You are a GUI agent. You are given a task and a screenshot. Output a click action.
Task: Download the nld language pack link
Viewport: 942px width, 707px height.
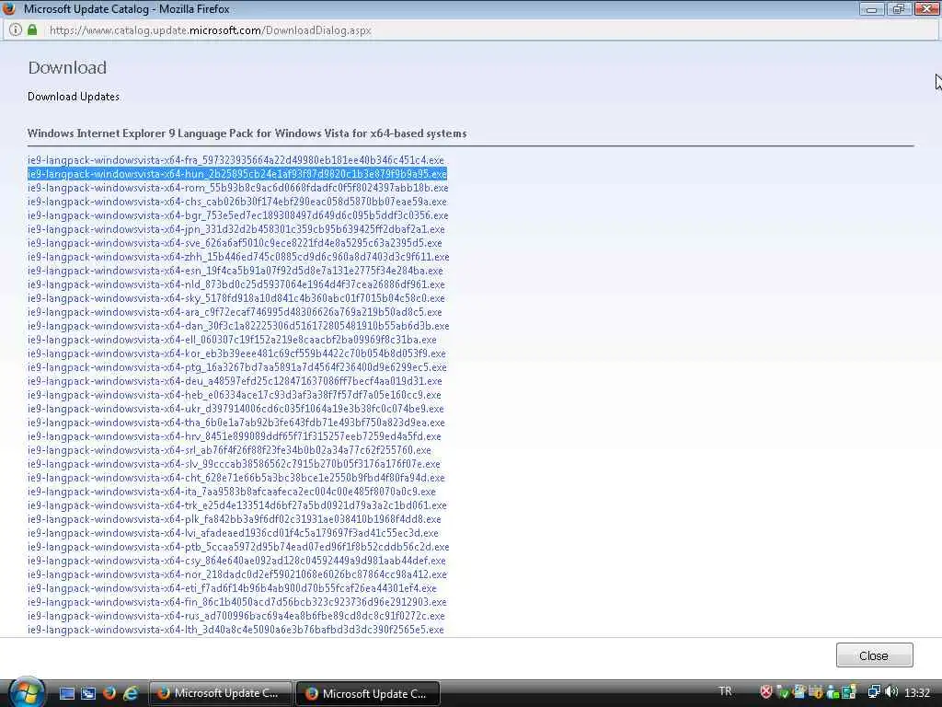[236, 284]
